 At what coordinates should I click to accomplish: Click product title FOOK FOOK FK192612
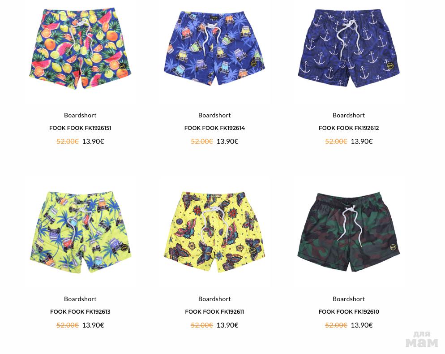[x=349, y=128]
